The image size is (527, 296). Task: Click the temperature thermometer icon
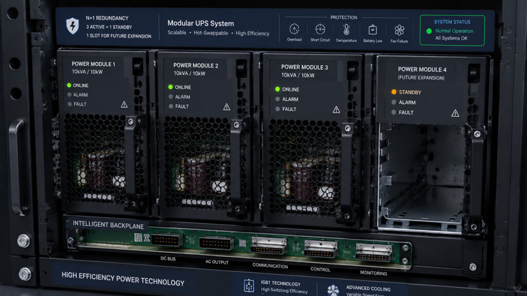[346, 29]
